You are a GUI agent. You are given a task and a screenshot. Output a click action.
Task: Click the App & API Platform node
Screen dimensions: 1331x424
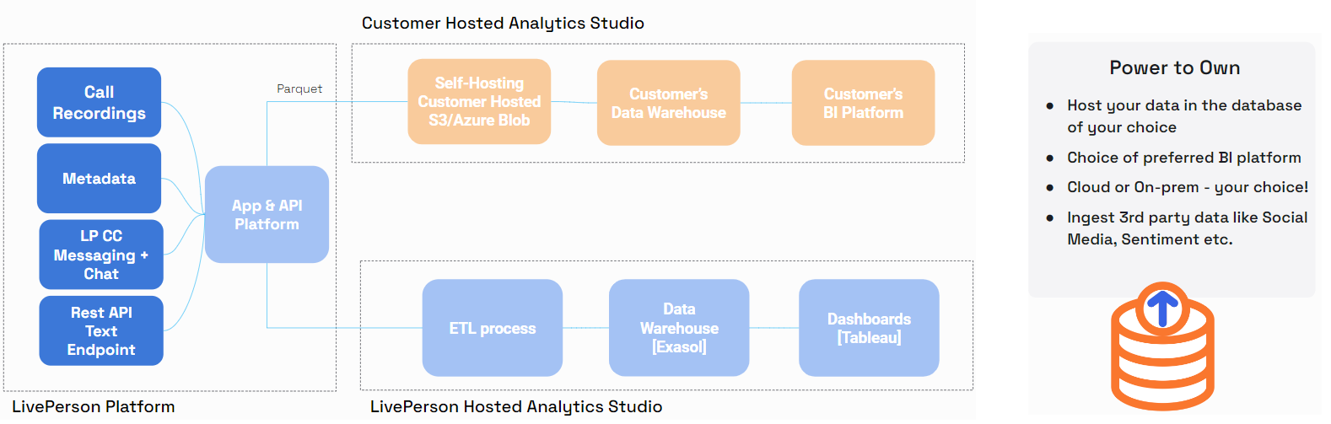267,214
